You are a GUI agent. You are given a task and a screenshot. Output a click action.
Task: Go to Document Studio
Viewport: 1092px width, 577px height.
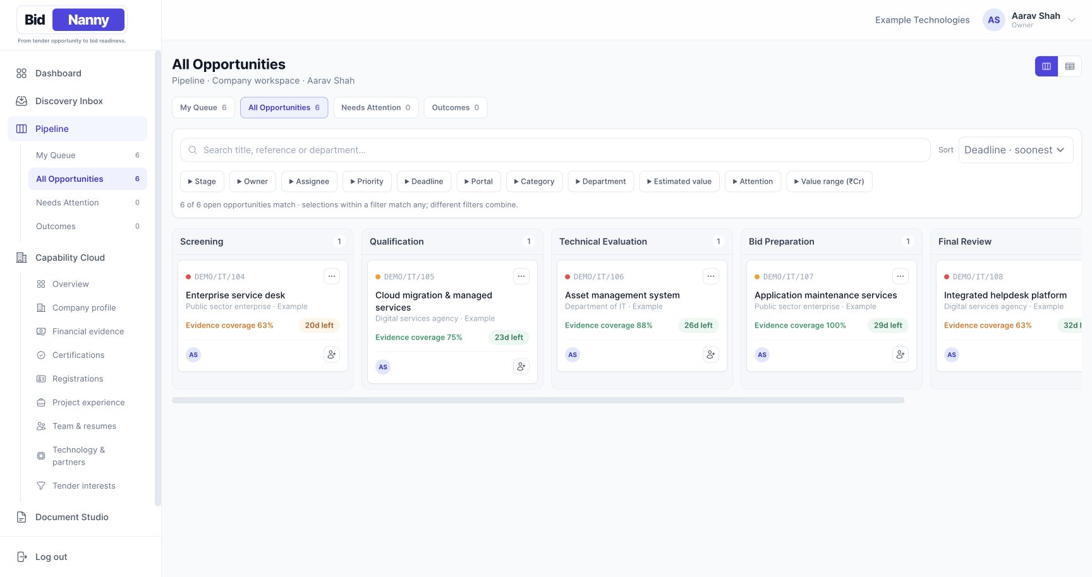[77, 517]
